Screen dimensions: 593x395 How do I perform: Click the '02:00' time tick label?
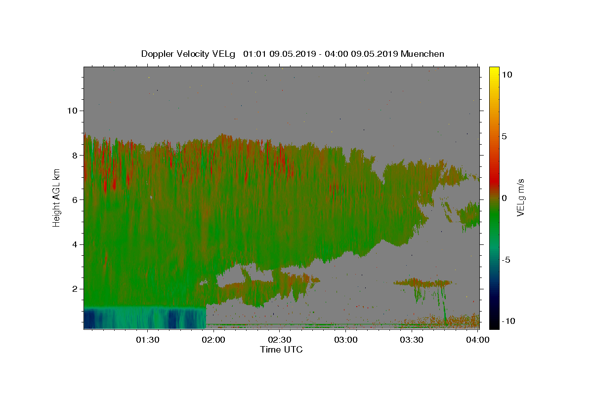point(214,340)
